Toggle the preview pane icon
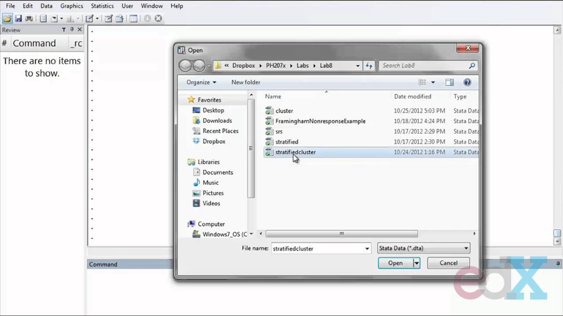The width and height of the screenshot is (563, 316). pyautogui.click(x=450, y=82)
